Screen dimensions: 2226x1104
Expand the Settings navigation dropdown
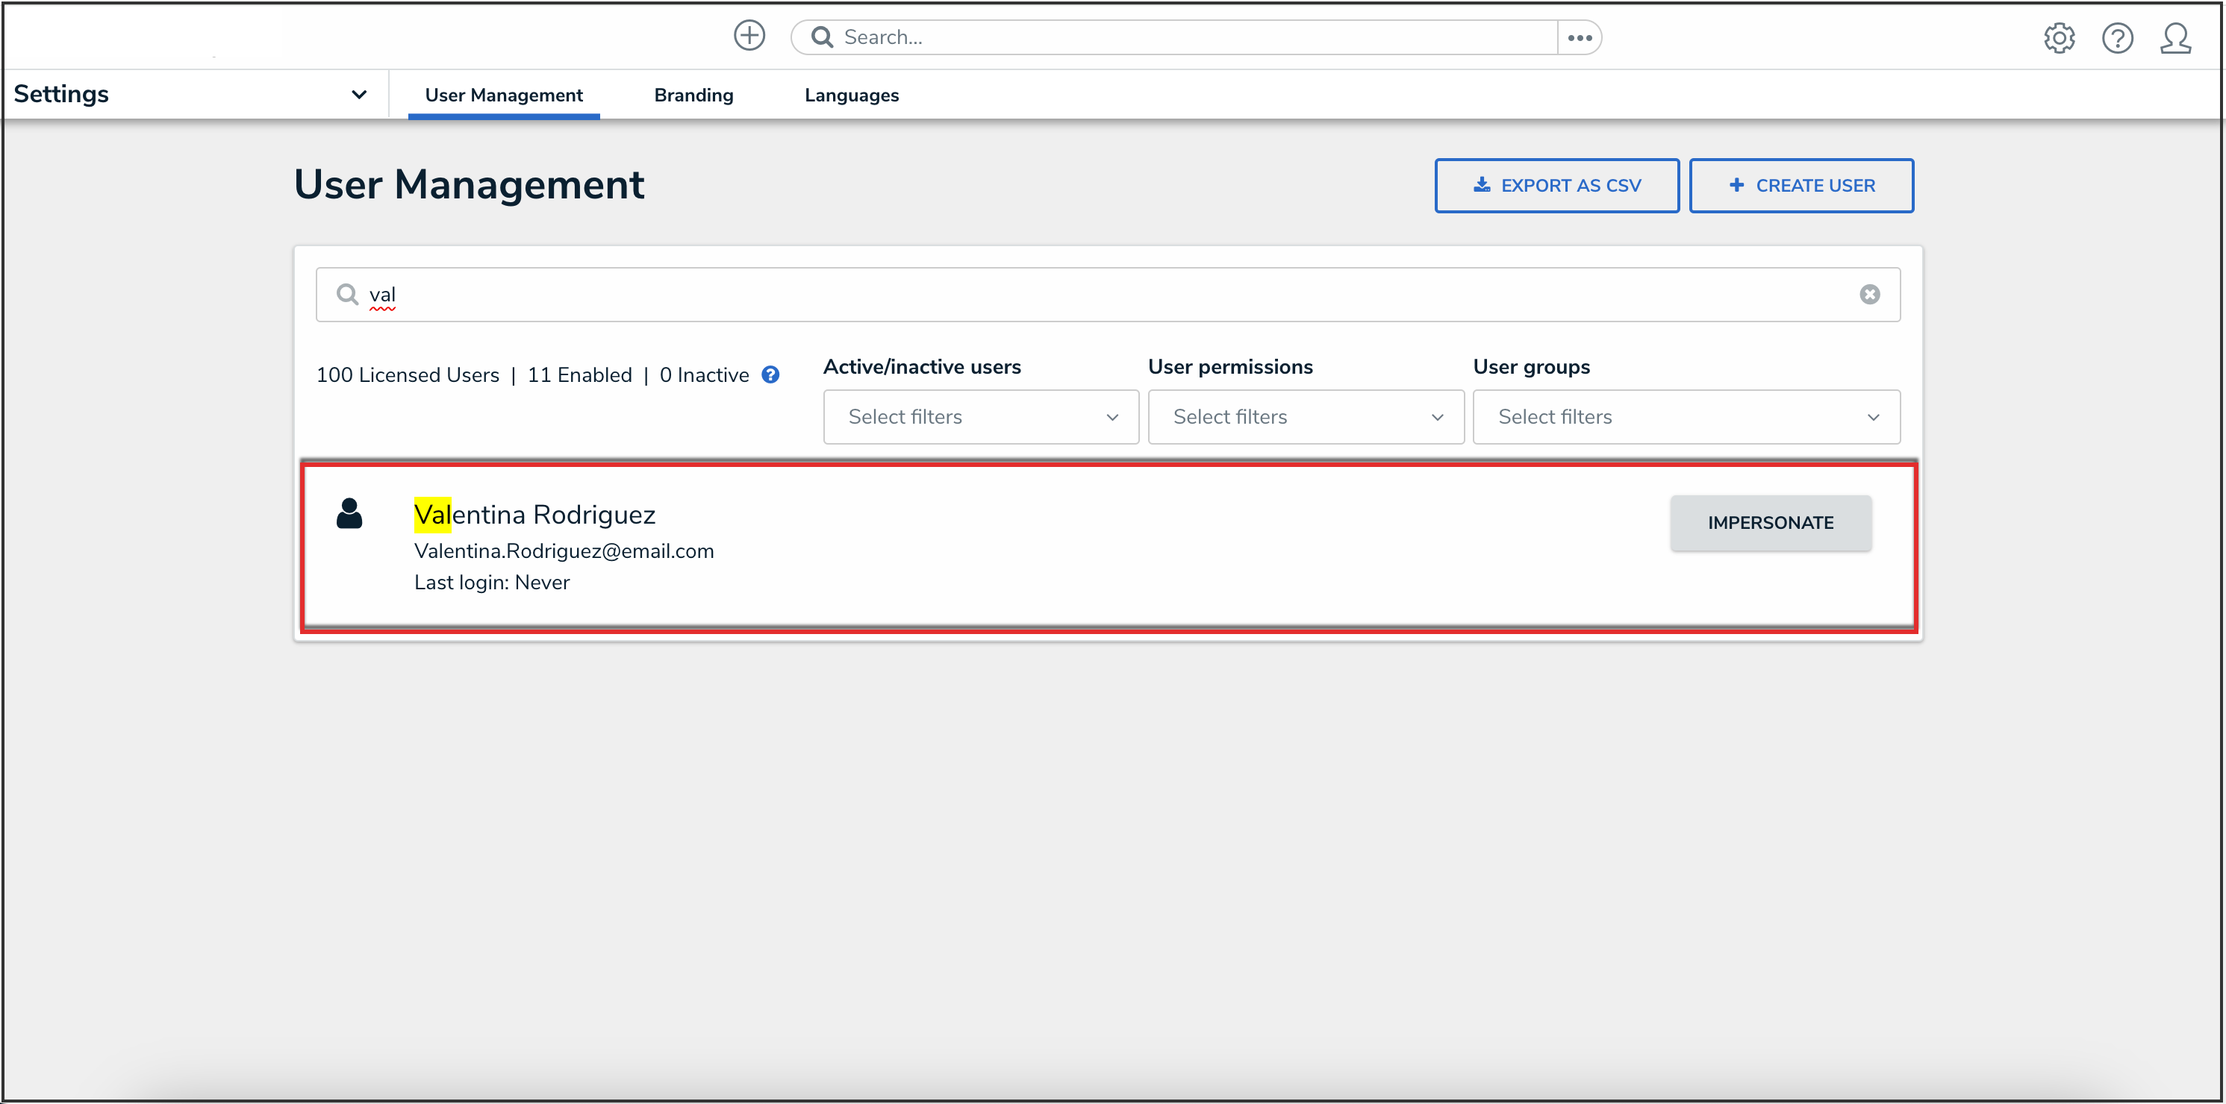[358, 94]
